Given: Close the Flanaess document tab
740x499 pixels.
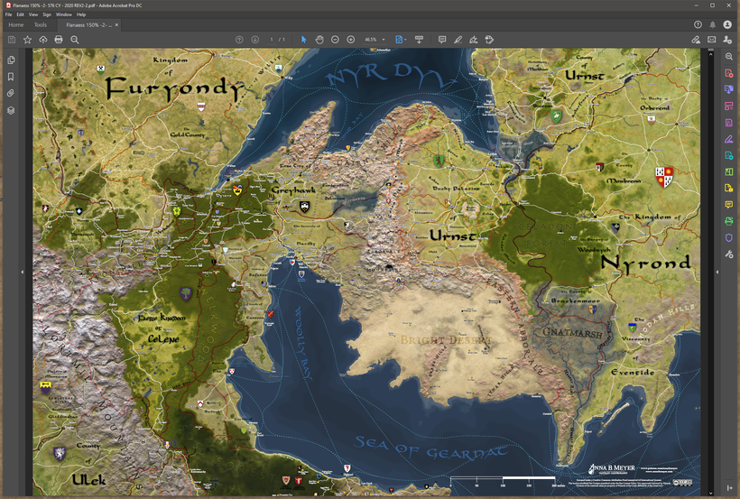Looking at the screenshot, I should [x=116, y=25].
